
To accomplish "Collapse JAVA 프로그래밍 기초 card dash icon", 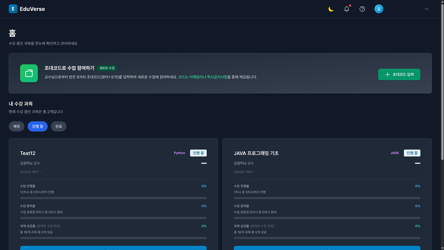I will tap(417, 163).
